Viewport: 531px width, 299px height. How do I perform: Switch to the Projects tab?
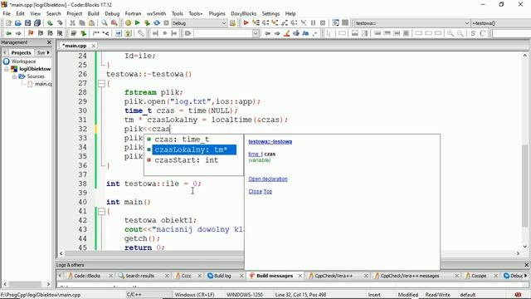click(x=21, y=52)
